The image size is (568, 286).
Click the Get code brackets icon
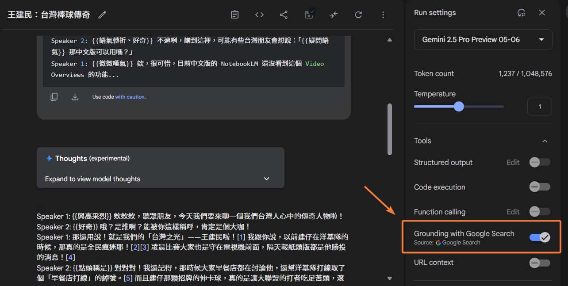pyautogui.click(x=259, y=15)
